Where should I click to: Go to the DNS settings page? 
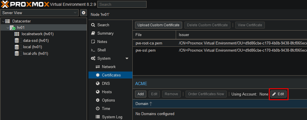106,83
